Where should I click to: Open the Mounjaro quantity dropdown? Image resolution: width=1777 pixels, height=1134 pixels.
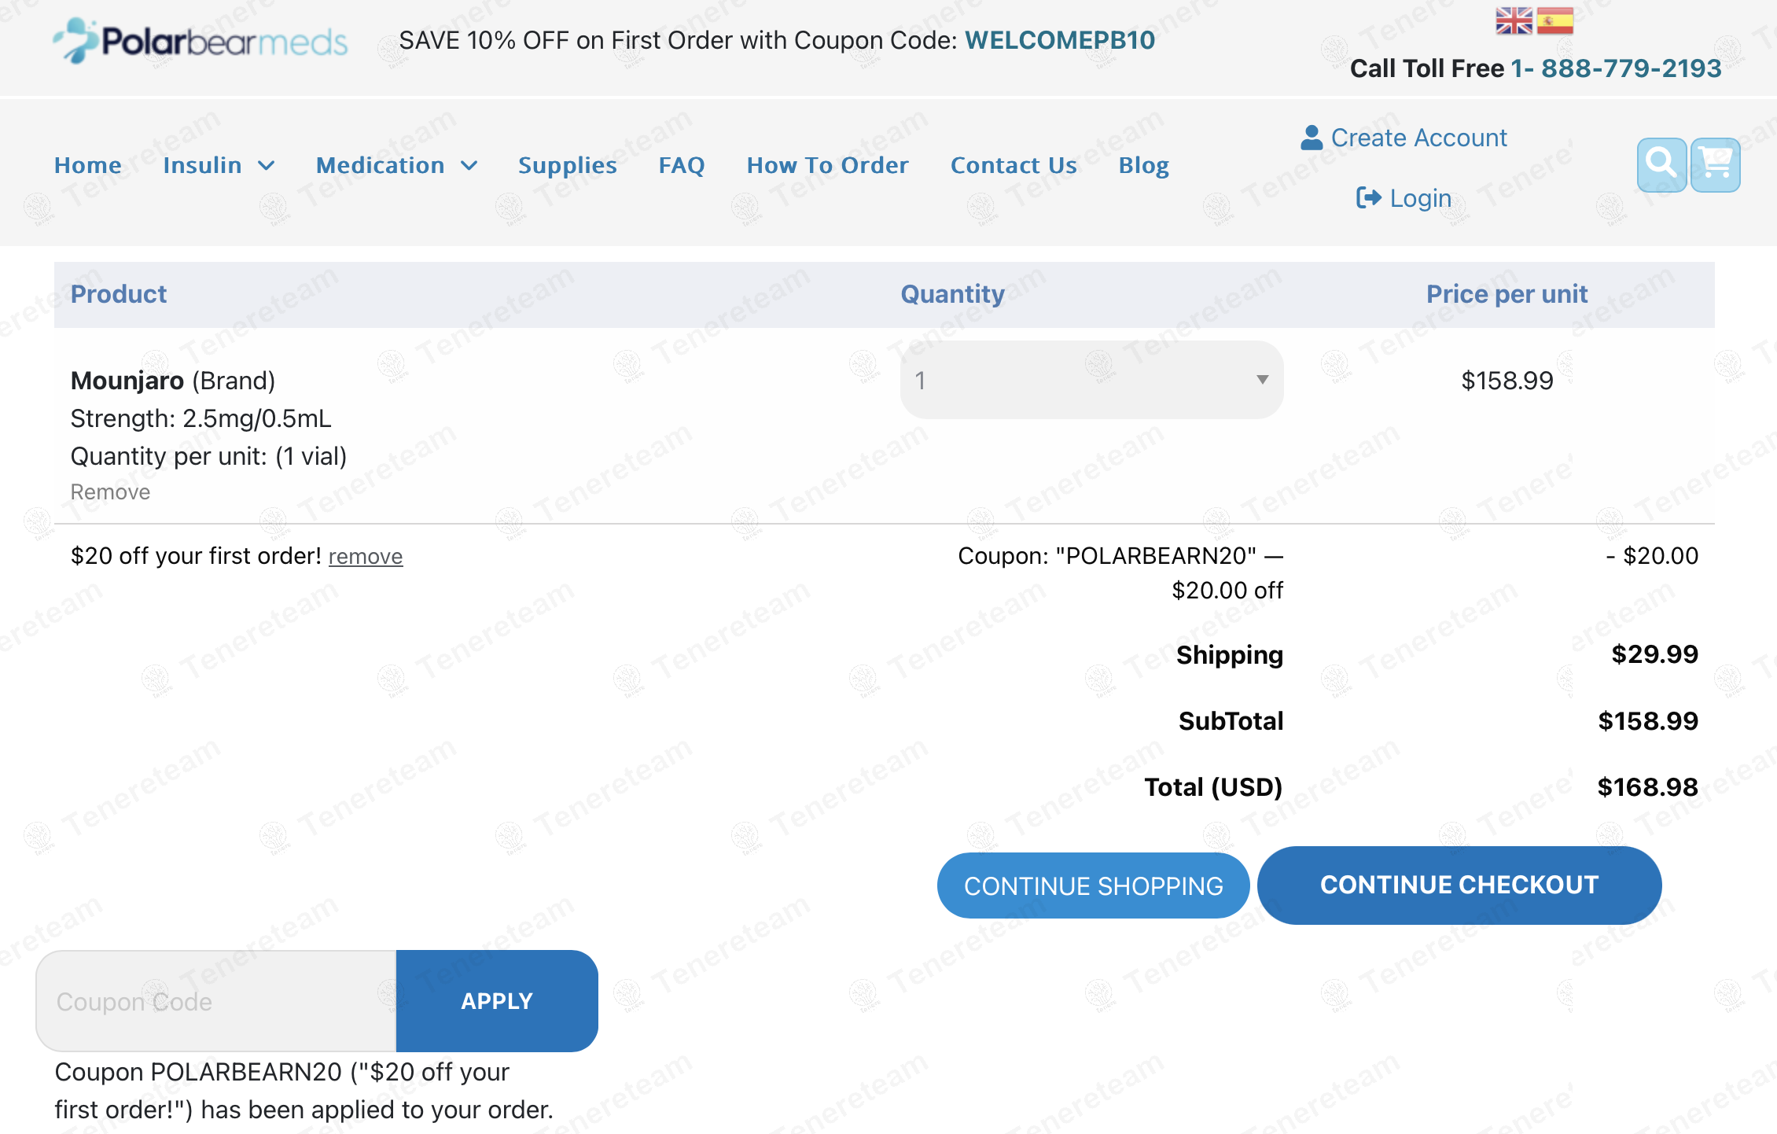click(1091, 380)
